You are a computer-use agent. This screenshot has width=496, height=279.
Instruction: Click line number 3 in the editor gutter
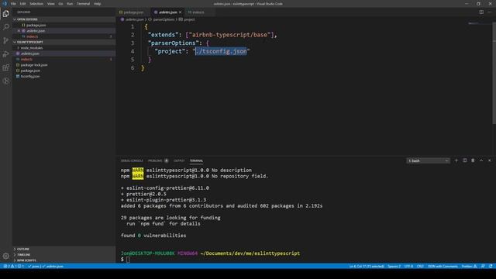pos(133,43)
